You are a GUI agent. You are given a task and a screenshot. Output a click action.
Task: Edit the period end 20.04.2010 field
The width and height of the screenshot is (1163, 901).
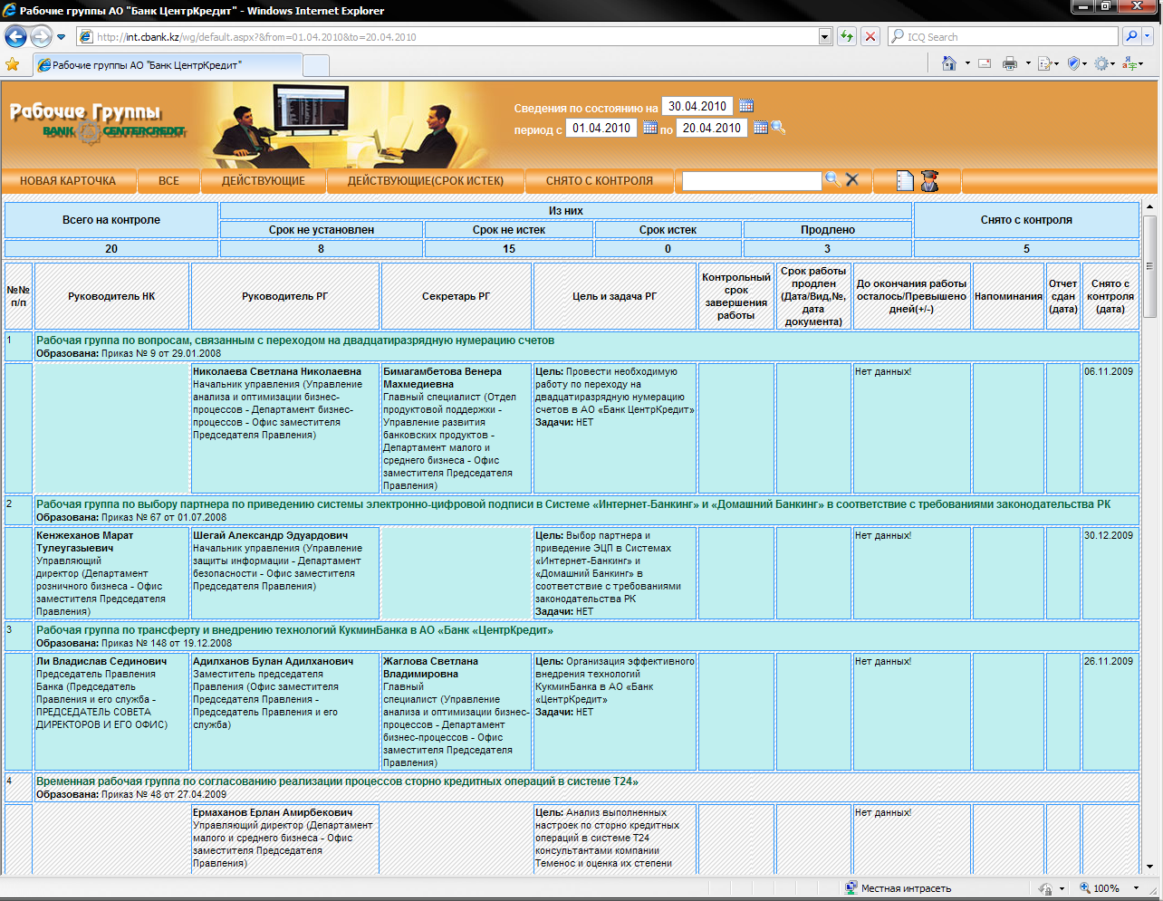[x=711, y=128]
